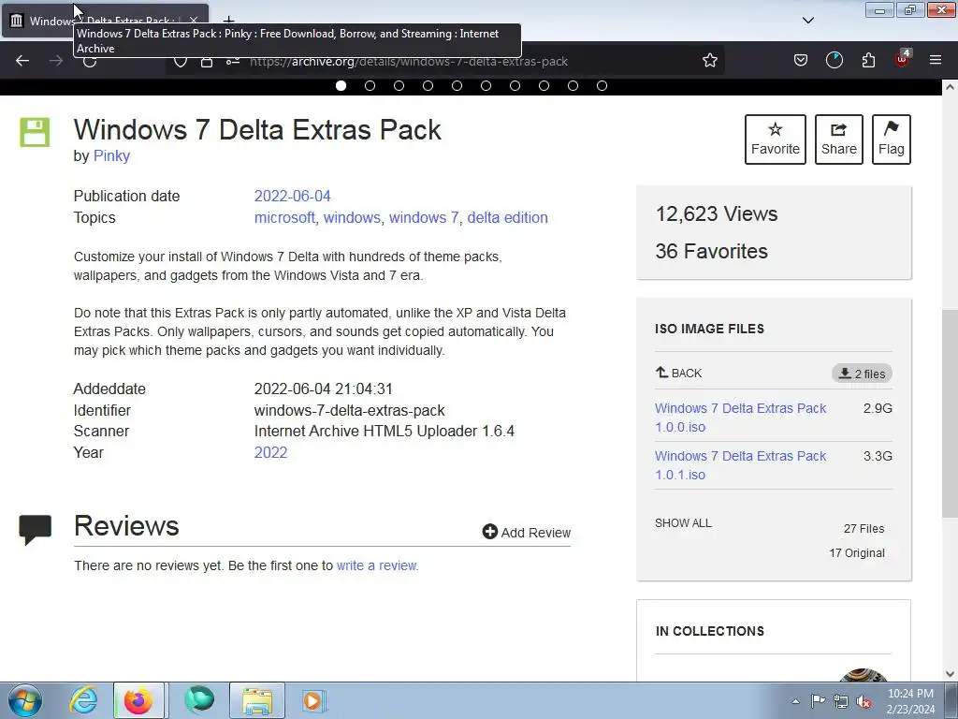Select the sixth carousel dot
This screenshot has height=719, width=958.
click(486, 85)
